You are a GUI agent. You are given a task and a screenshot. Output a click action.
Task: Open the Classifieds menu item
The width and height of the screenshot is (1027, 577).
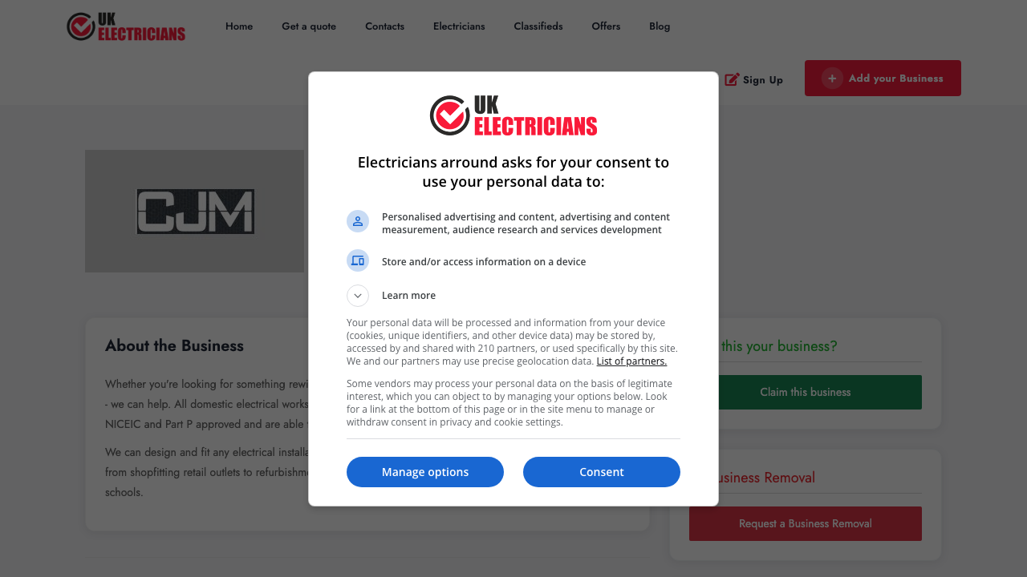tap(538, 26)
